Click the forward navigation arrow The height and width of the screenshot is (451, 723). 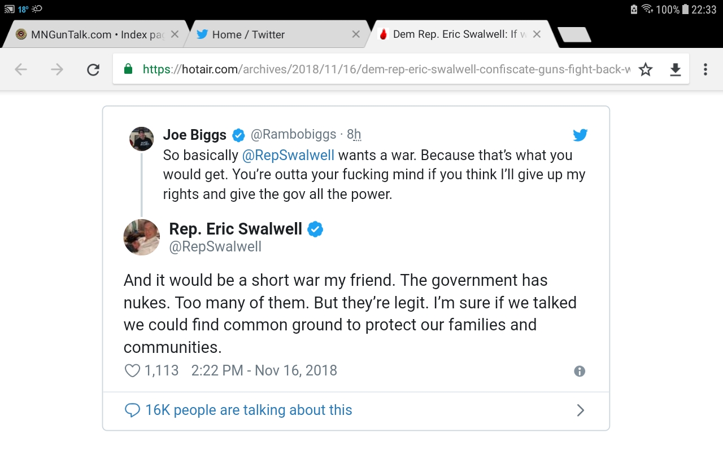57,69
